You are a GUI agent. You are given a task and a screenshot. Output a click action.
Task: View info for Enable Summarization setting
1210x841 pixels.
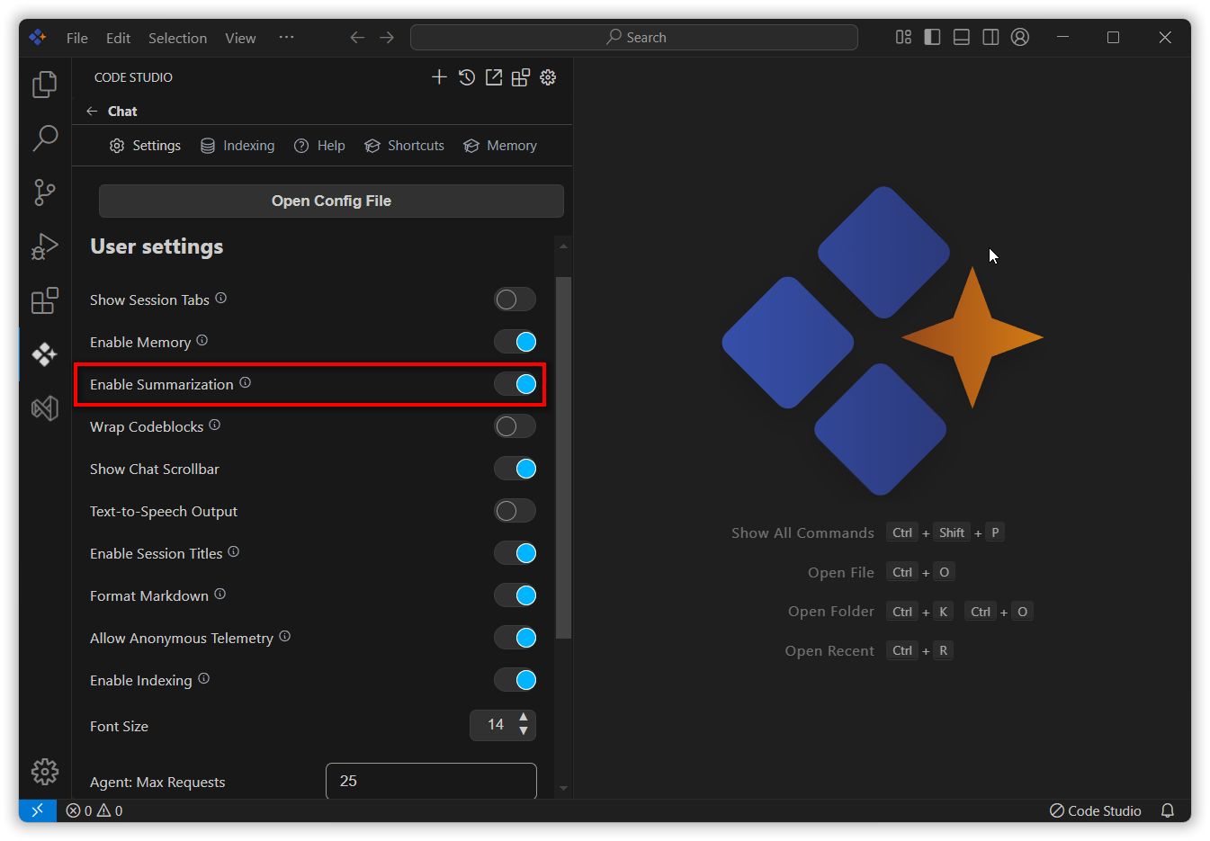point(245,383)
